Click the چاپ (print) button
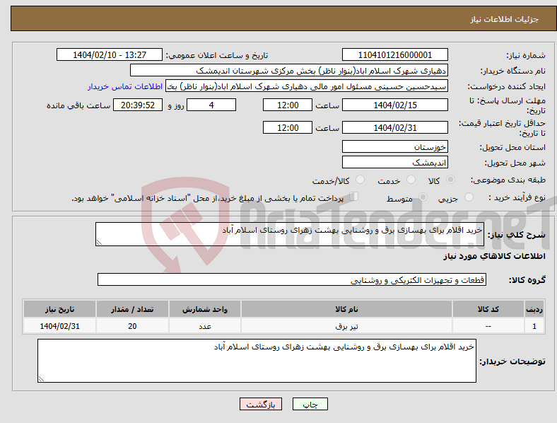The image size is (557, 423). click(x=310, y=404)
